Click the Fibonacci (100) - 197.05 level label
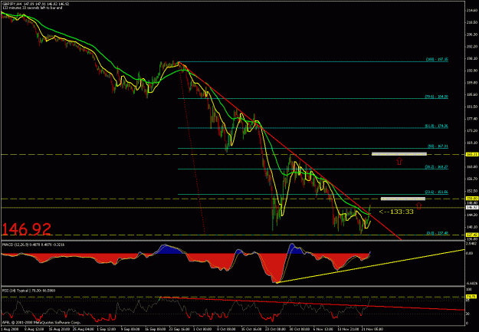This screenshot has height=332, width=479. coord(437,60)
